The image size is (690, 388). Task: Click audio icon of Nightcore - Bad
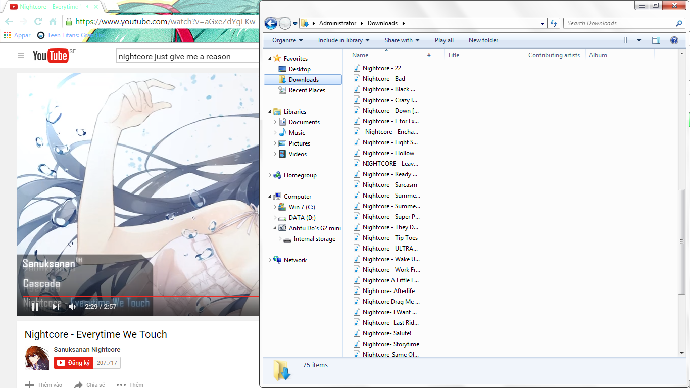click(x=357, y=79)
